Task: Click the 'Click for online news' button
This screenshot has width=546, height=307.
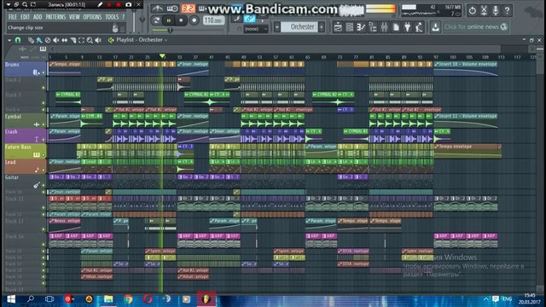Action: click(476, 26)
